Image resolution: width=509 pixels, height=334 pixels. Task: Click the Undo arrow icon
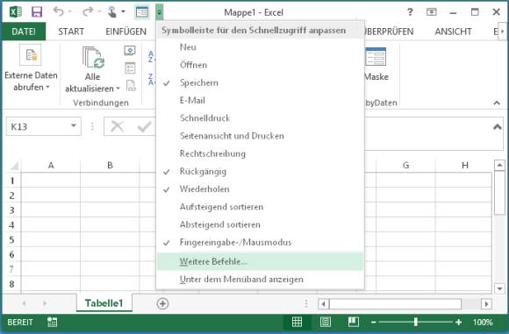[59, 11]
